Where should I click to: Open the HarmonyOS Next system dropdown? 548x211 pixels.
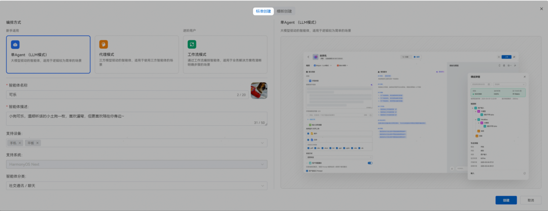tap(136, 164)
